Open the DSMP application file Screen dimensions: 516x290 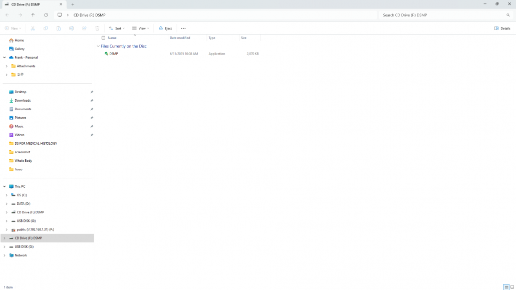[114, 54]
